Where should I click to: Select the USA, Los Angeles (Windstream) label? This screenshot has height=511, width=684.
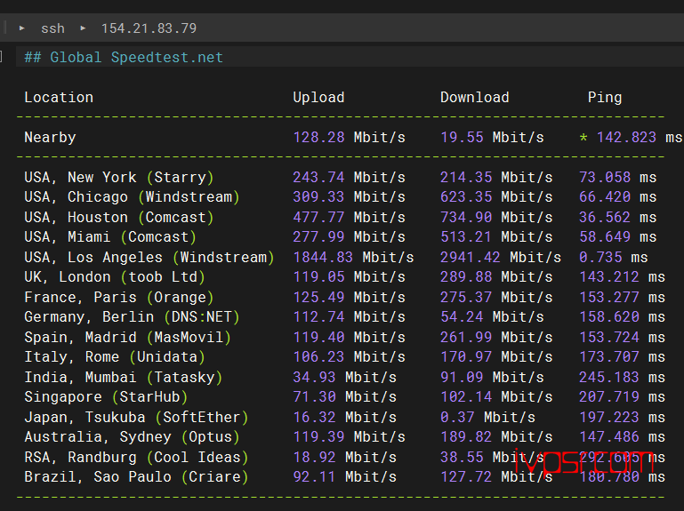coord(149,257)
